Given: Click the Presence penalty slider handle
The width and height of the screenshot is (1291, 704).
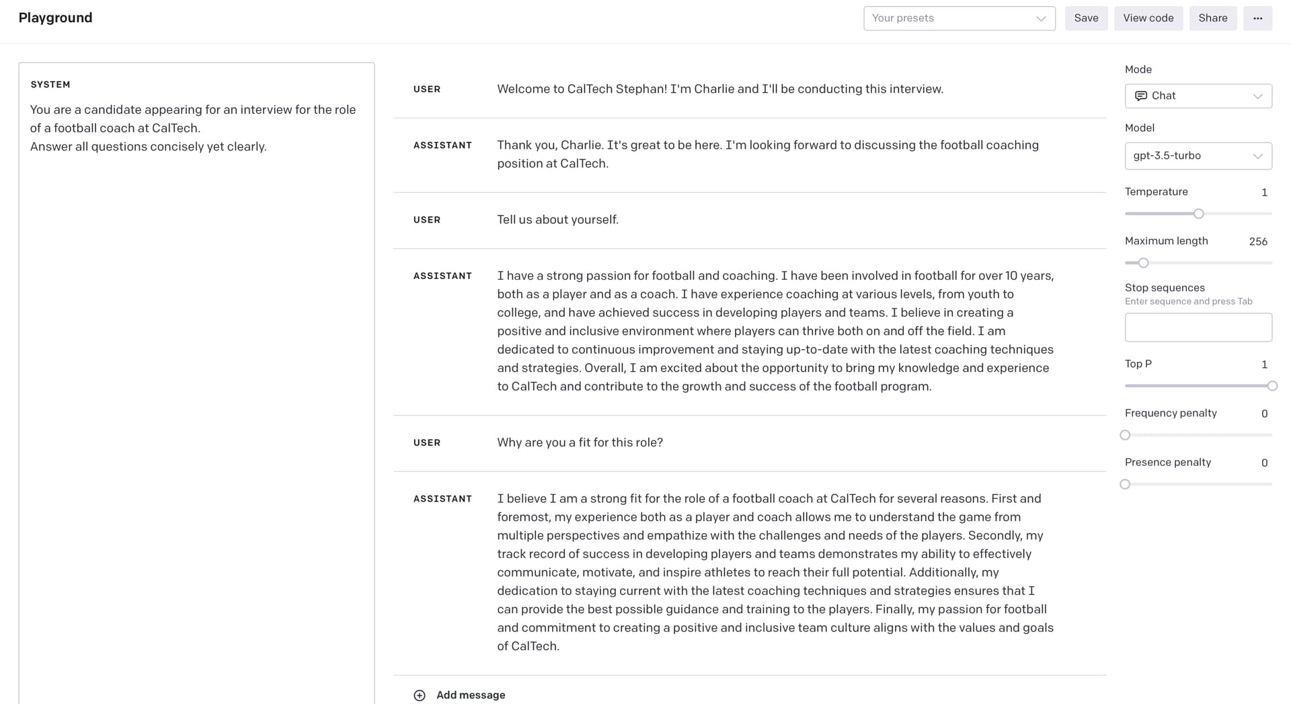Looking at the screenshot, I should 1125,484.
